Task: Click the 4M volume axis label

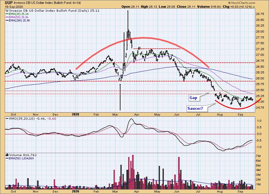Action: pos(259,170)
